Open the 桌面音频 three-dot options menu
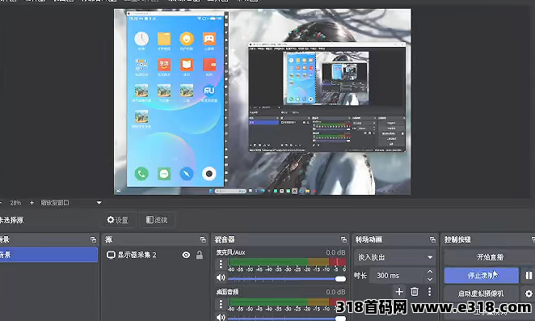Viewport: 535px width, 321px height. (221, 303)
